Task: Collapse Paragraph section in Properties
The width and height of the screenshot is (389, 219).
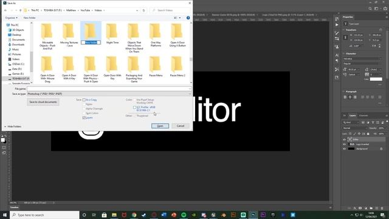Action: point(344,92)
